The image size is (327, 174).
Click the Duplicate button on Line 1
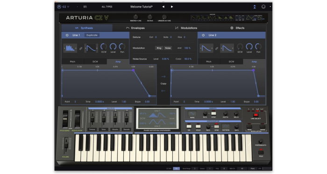92,35
